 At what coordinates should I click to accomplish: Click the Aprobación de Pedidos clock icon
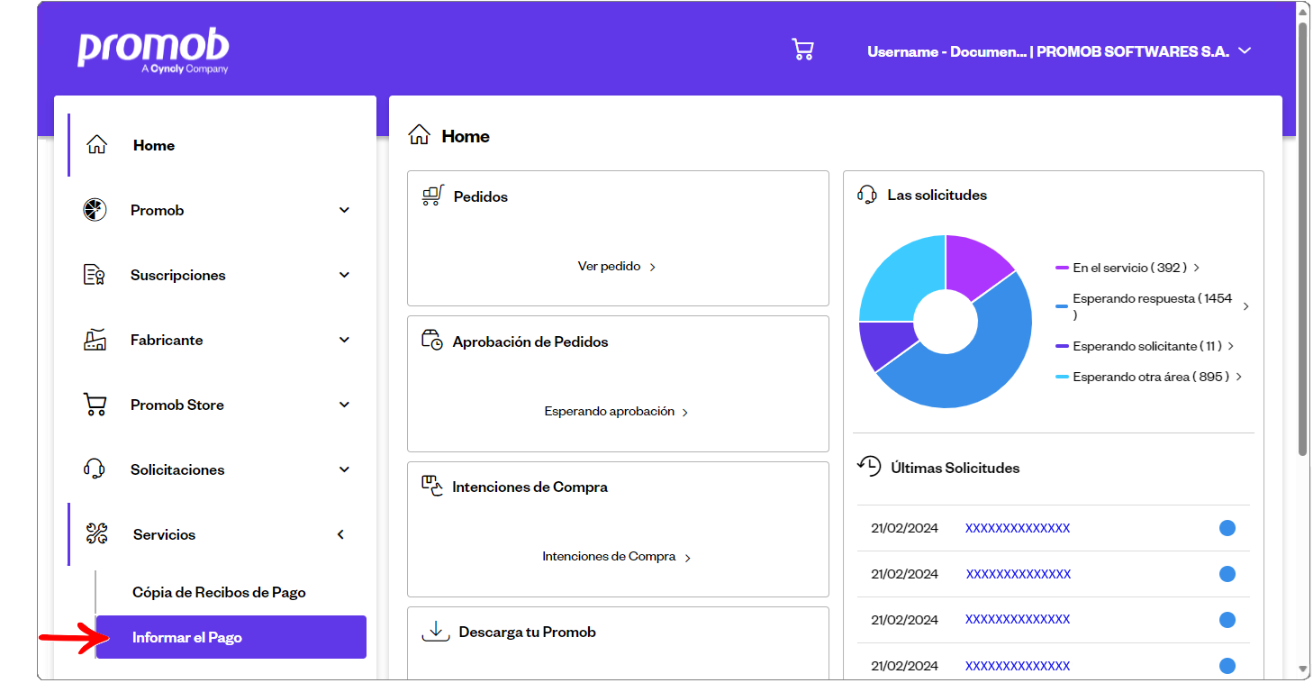point(432,341)
